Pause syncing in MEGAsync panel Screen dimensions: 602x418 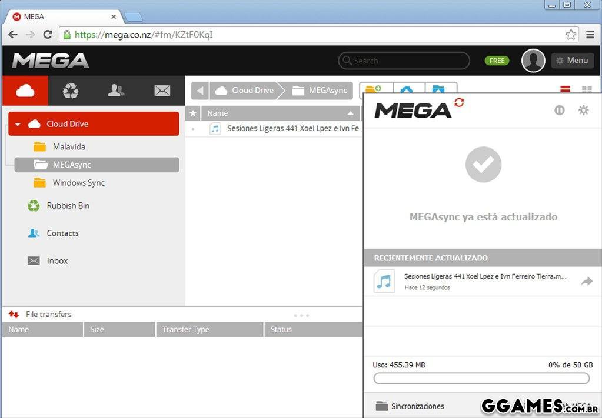tap(560, 110)
